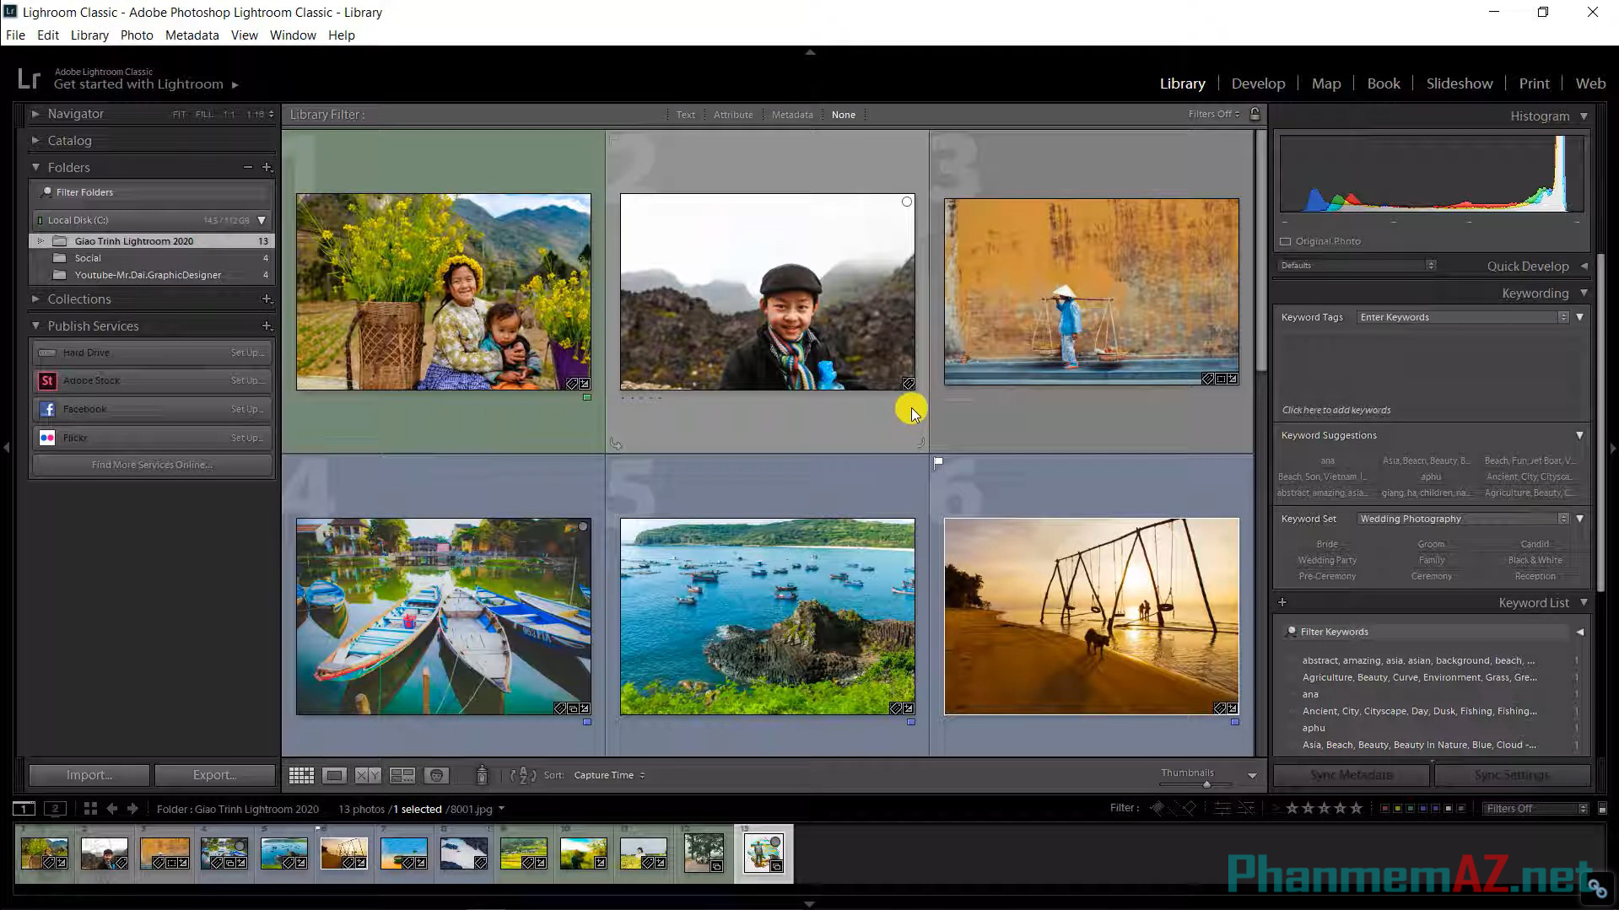Collapse the Keyword Suggestions section

coord(1579,435)
